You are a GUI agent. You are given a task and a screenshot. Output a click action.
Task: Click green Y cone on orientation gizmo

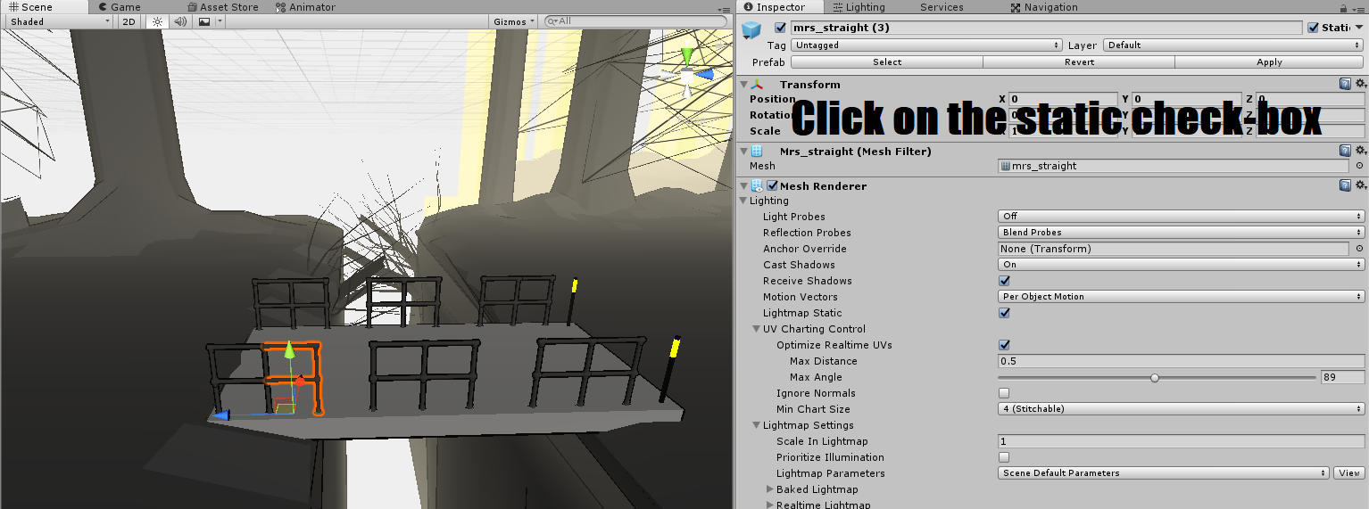pos(686,55)
